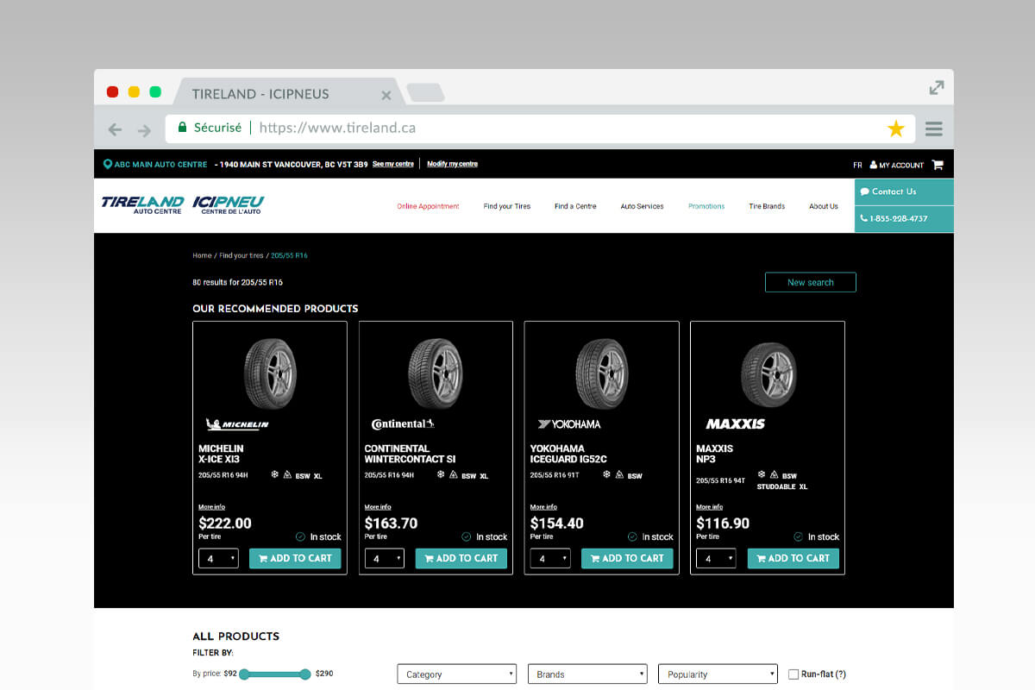Open Auto Services menu item
1035x690 pixels.
pos(643,206)
